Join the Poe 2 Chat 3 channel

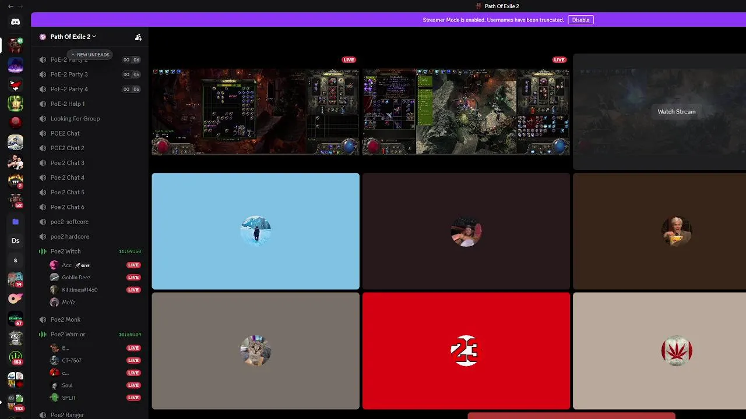click(90, 163)
